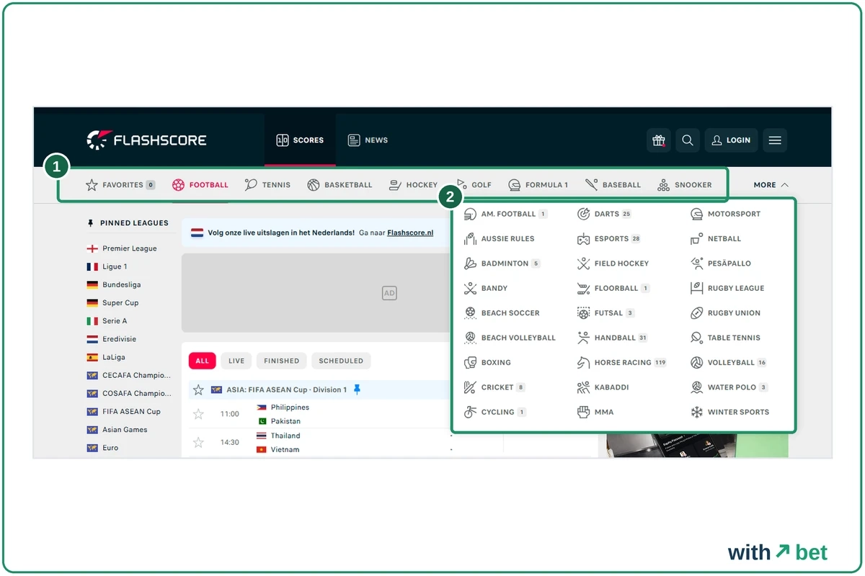The image size is (865, 576).
Task: Unpin the FIFA ASEAN Cup Division 1 pin
Action: coord(357,390)
